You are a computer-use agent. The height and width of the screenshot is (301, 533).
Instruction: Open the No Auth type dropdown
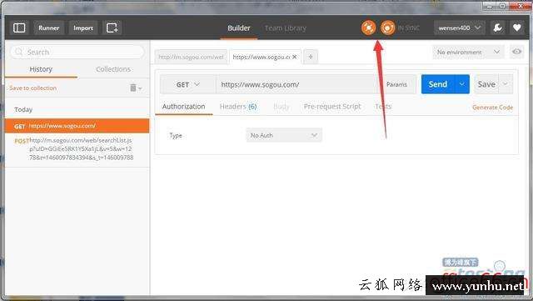[x=284, y=135]
